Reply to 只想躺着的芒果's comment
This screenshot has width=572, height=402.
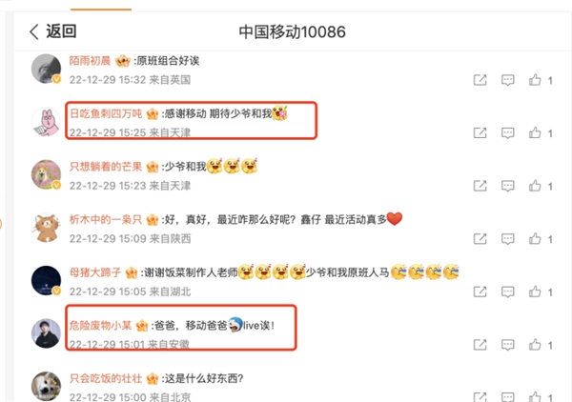point(508,186)
